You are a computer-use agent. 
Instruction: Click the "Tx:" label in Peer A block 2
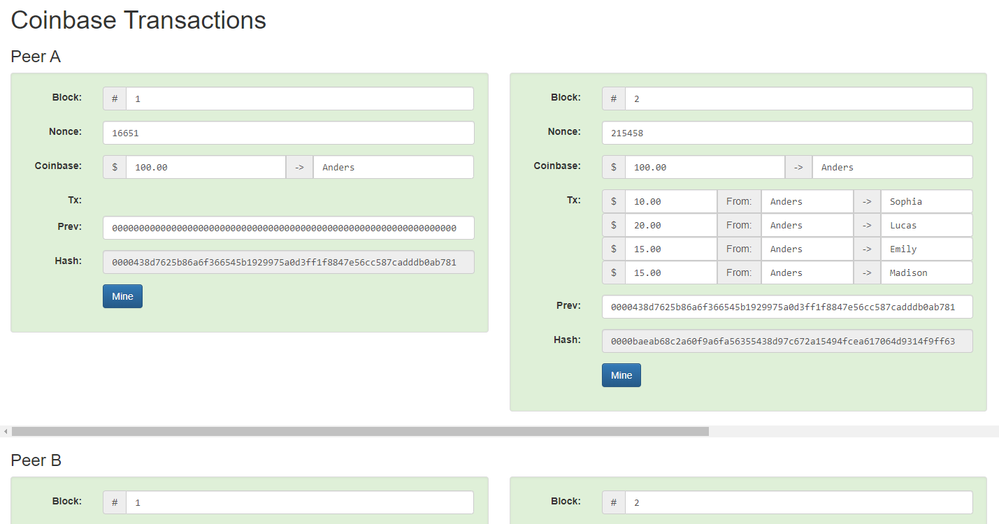coord(573,200)
